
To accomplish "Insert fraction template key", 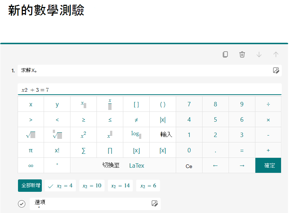I will coord(110,104).
